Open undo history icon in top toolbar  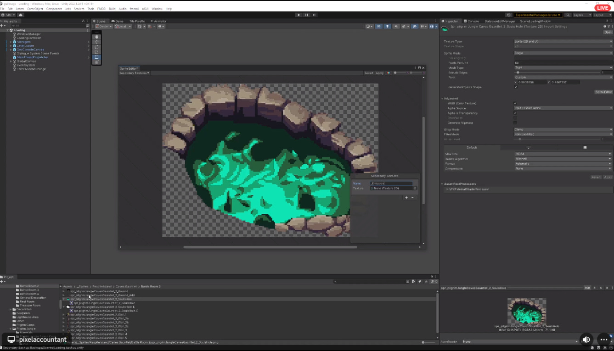click(x=508, y=15)
